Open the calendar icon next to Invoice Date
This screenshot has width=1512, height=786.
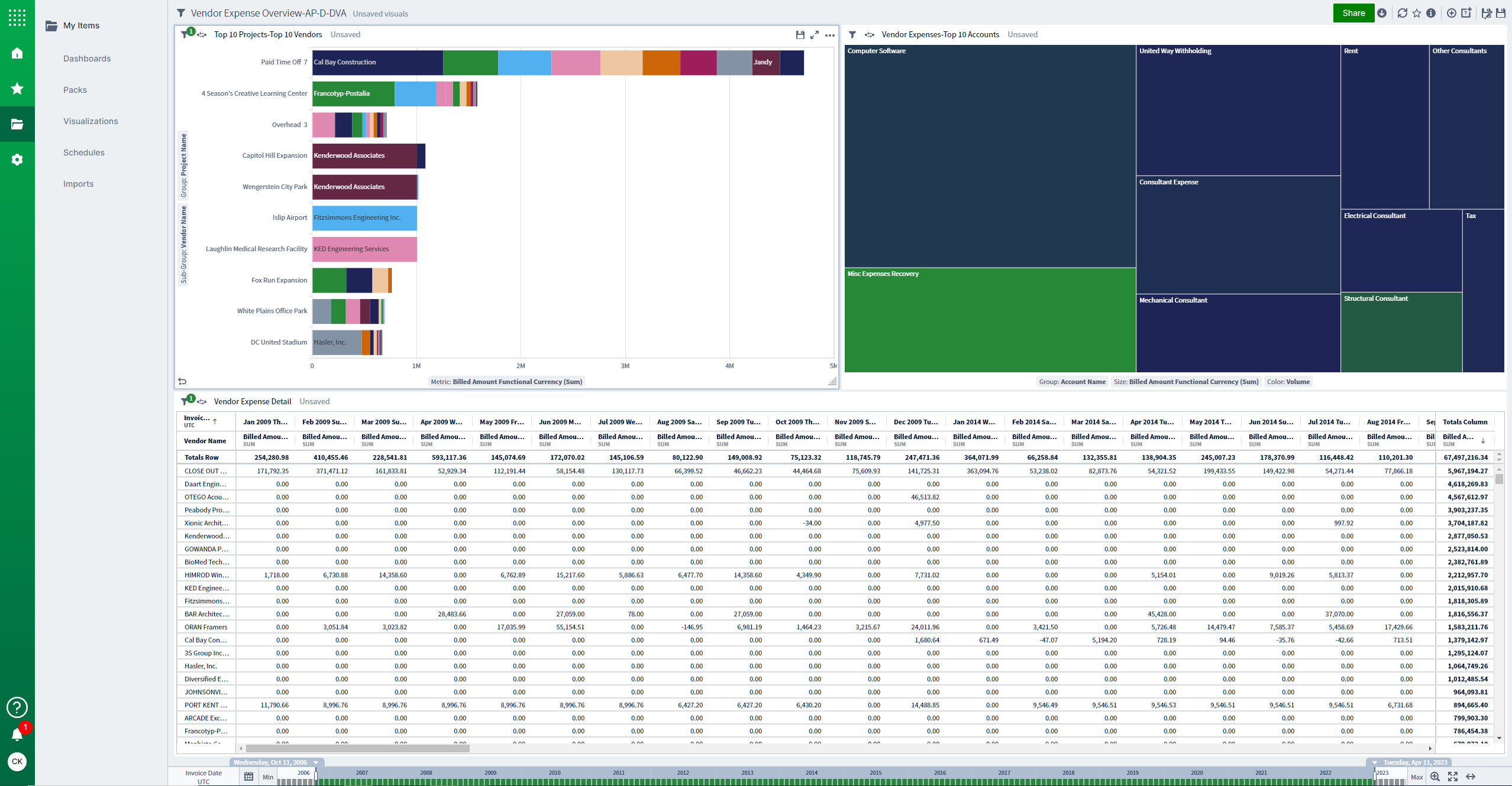[x=248, y=776]
